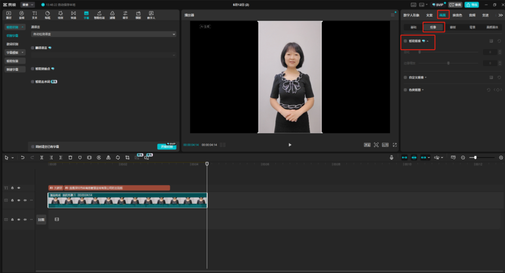This screenshot has height=273, width=505.
Task: Select the 蒙版 sub-tab
Action: [453, 27]
